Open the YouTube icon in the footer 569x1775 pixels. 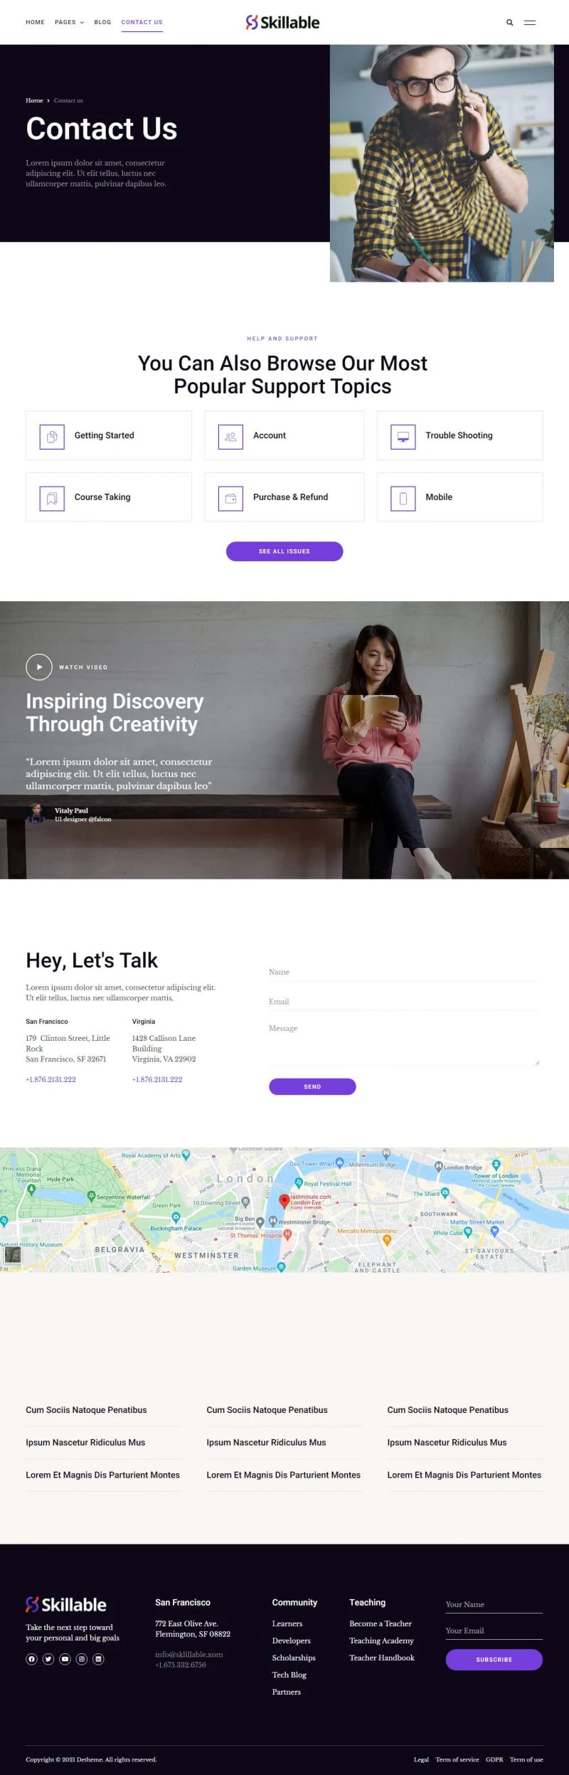click(x=65, y=1659)
